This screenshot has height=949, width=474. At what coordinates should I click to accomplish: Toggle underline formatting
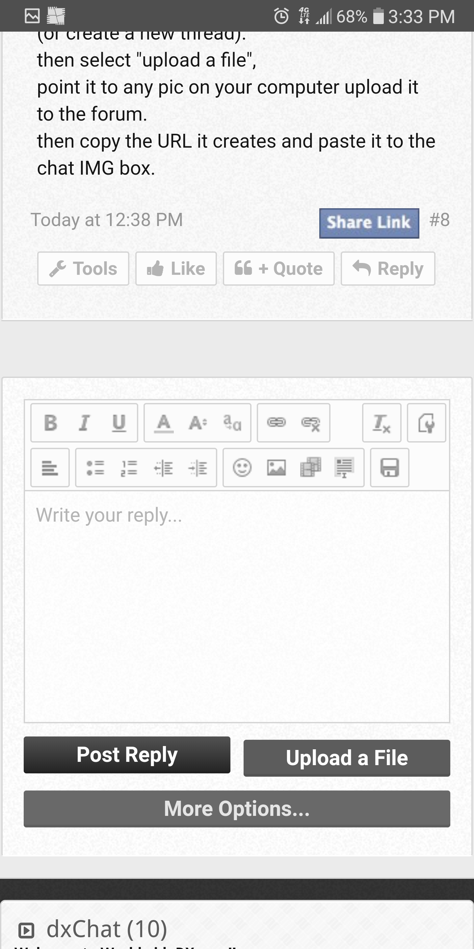(x=118, y=422)
